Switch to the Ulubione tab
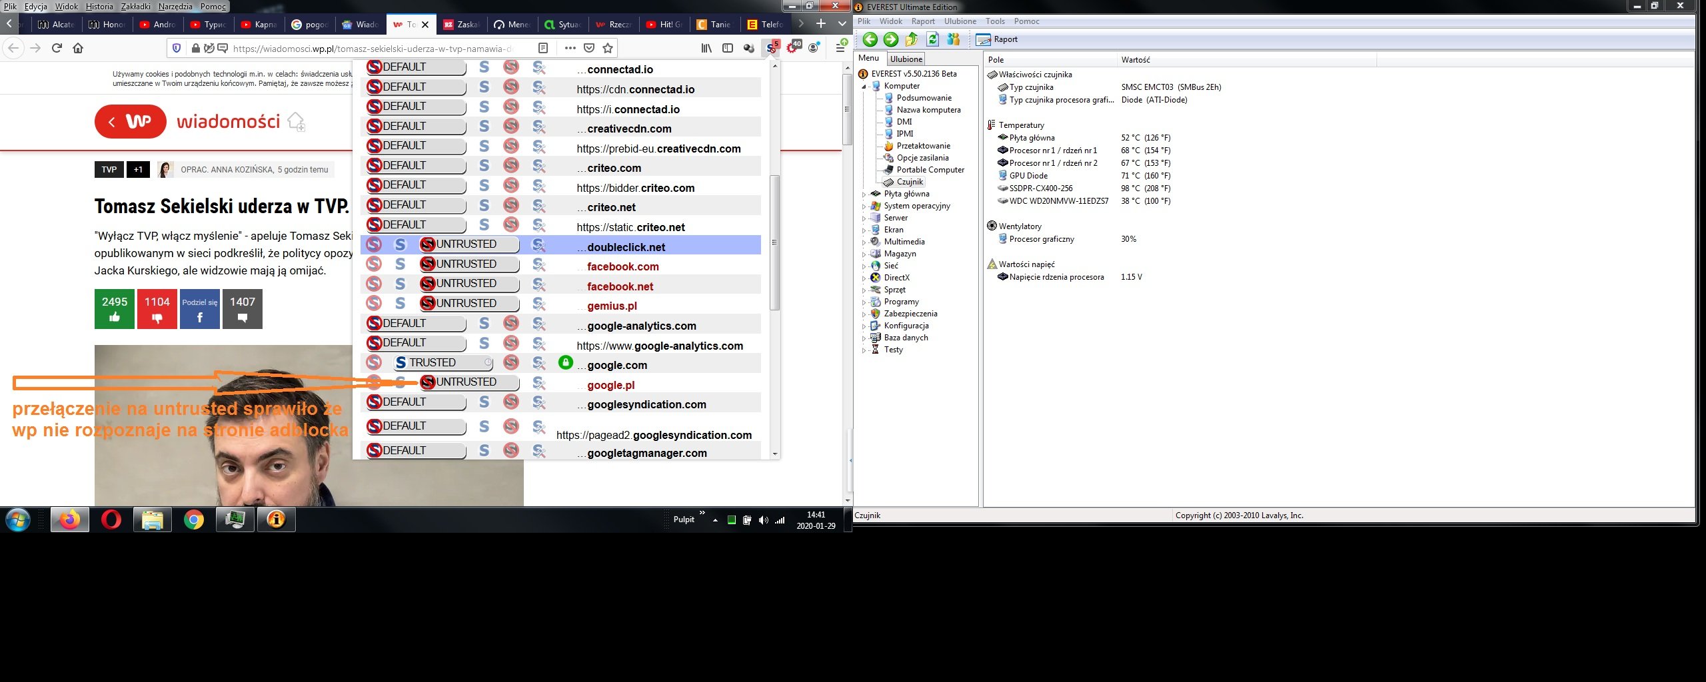The width and height of the screenshot is (1706, 682). [906, 59]
